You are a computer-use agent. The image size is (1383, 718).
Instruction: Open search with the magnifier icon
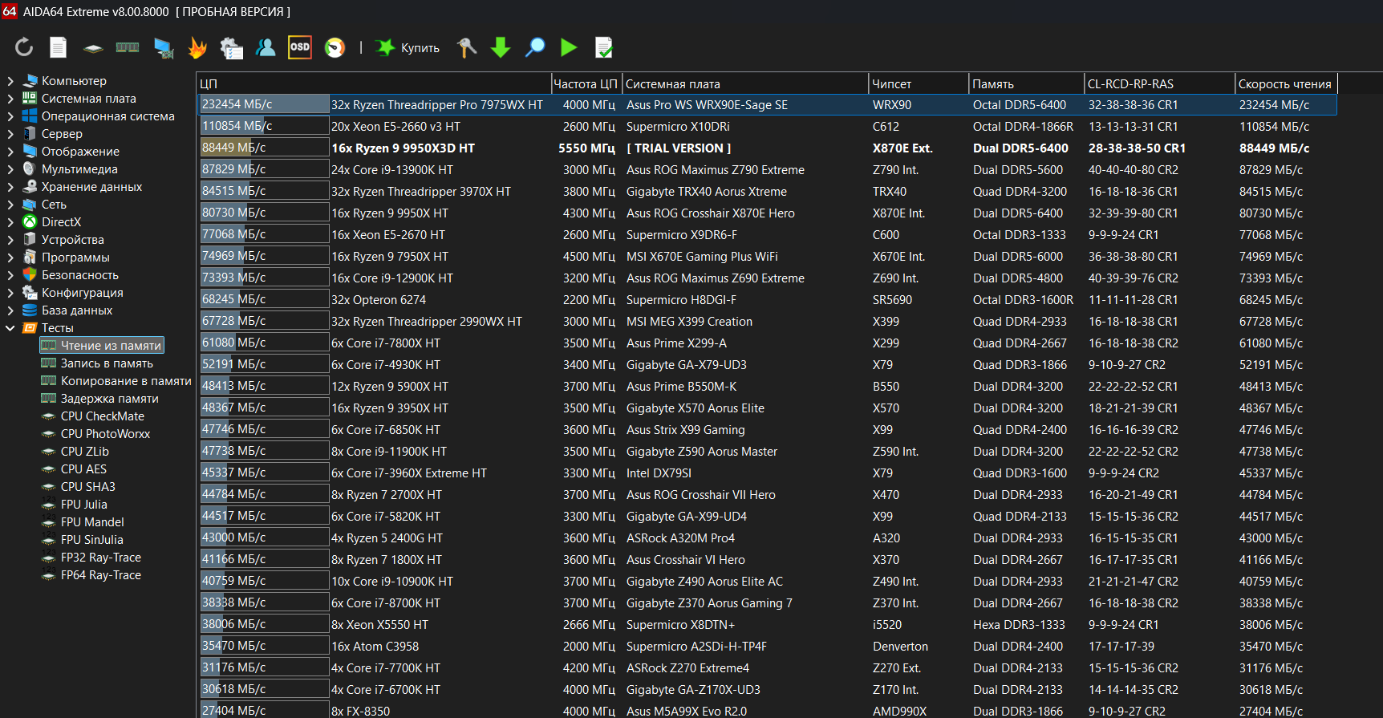[x=535, y=47]
